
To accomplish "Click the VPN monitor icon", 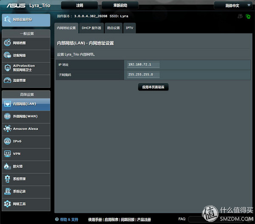I will 7,154.
